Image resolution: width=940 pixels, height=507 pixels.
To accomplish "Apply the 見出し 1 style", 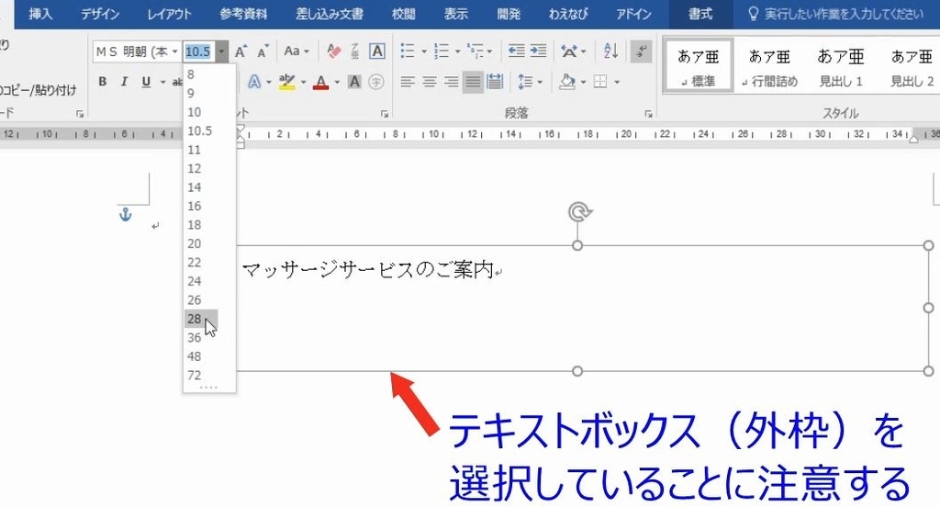I will [x=841, y=67].
